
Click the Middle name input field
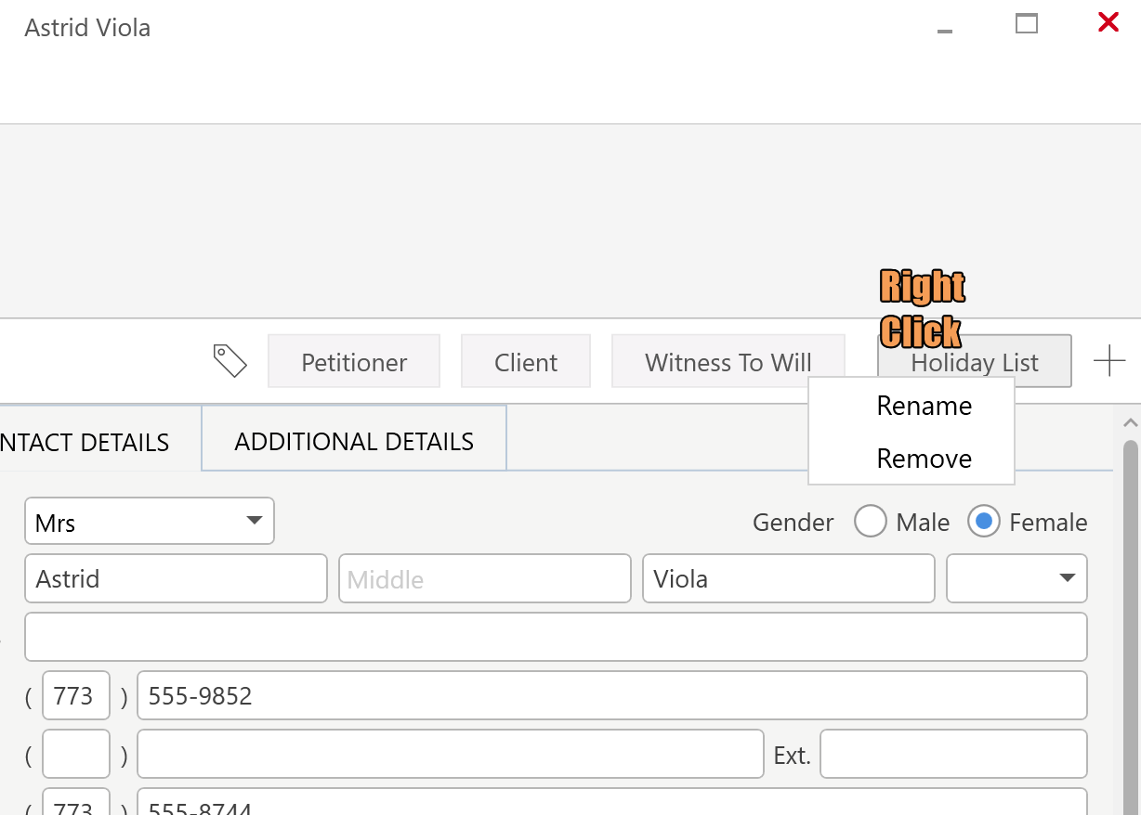(484, 579)
